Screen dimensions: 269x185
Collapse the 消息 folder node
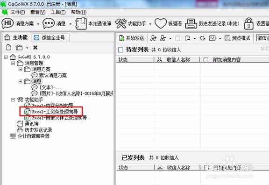click(20, 81)
